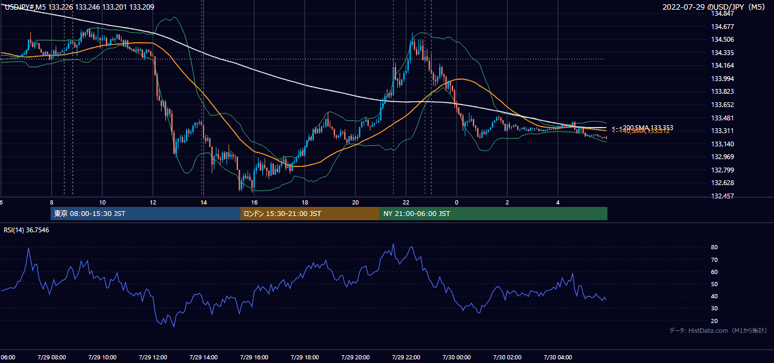Click hour label 14 under price chart
Image resolution: width=774 pixels, height=363 pixels.
tap(203, 202)
